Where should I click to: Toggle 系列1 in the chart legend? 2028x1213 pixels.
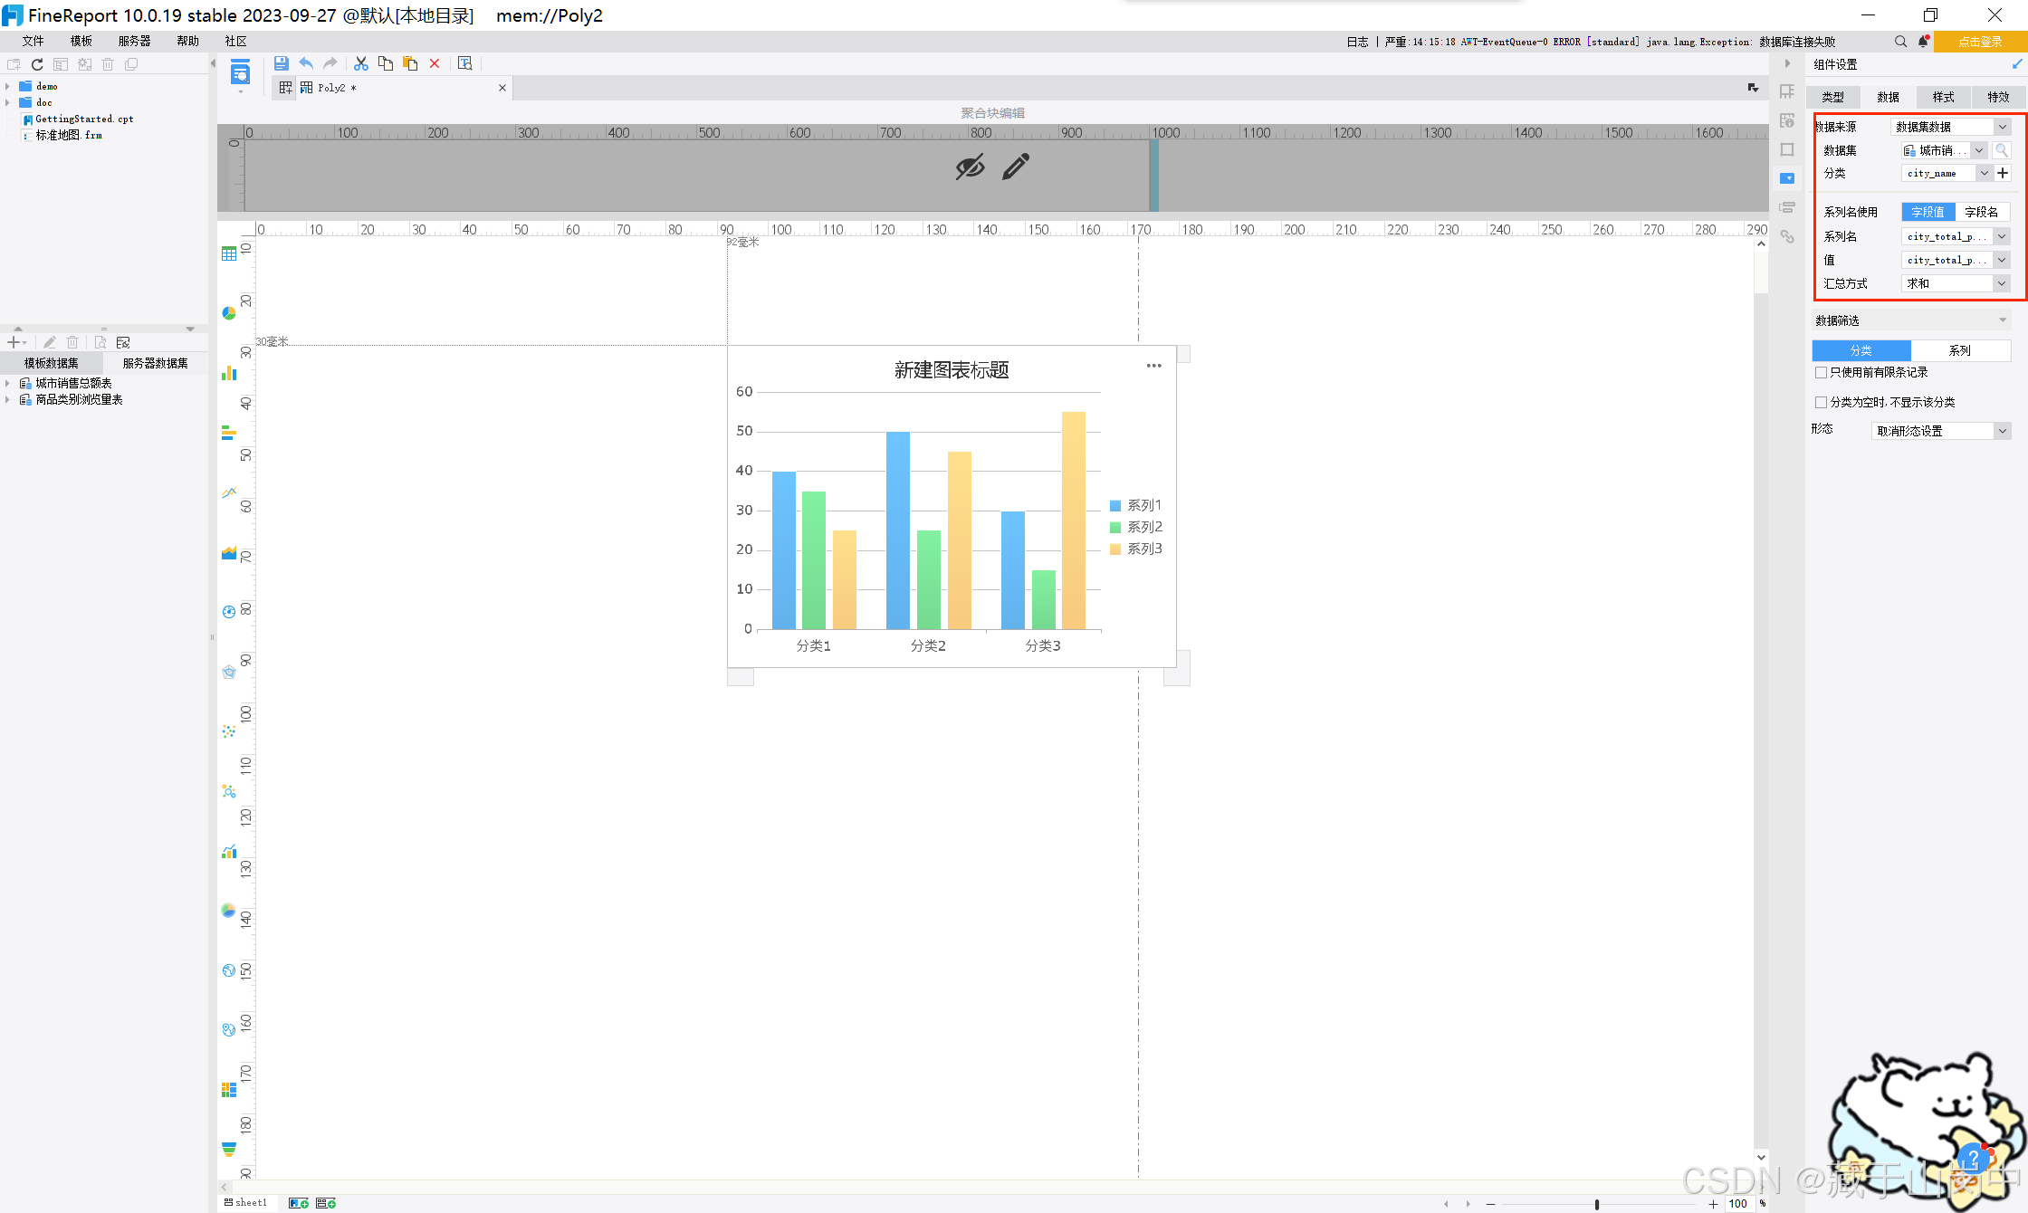pos(1135,505)
